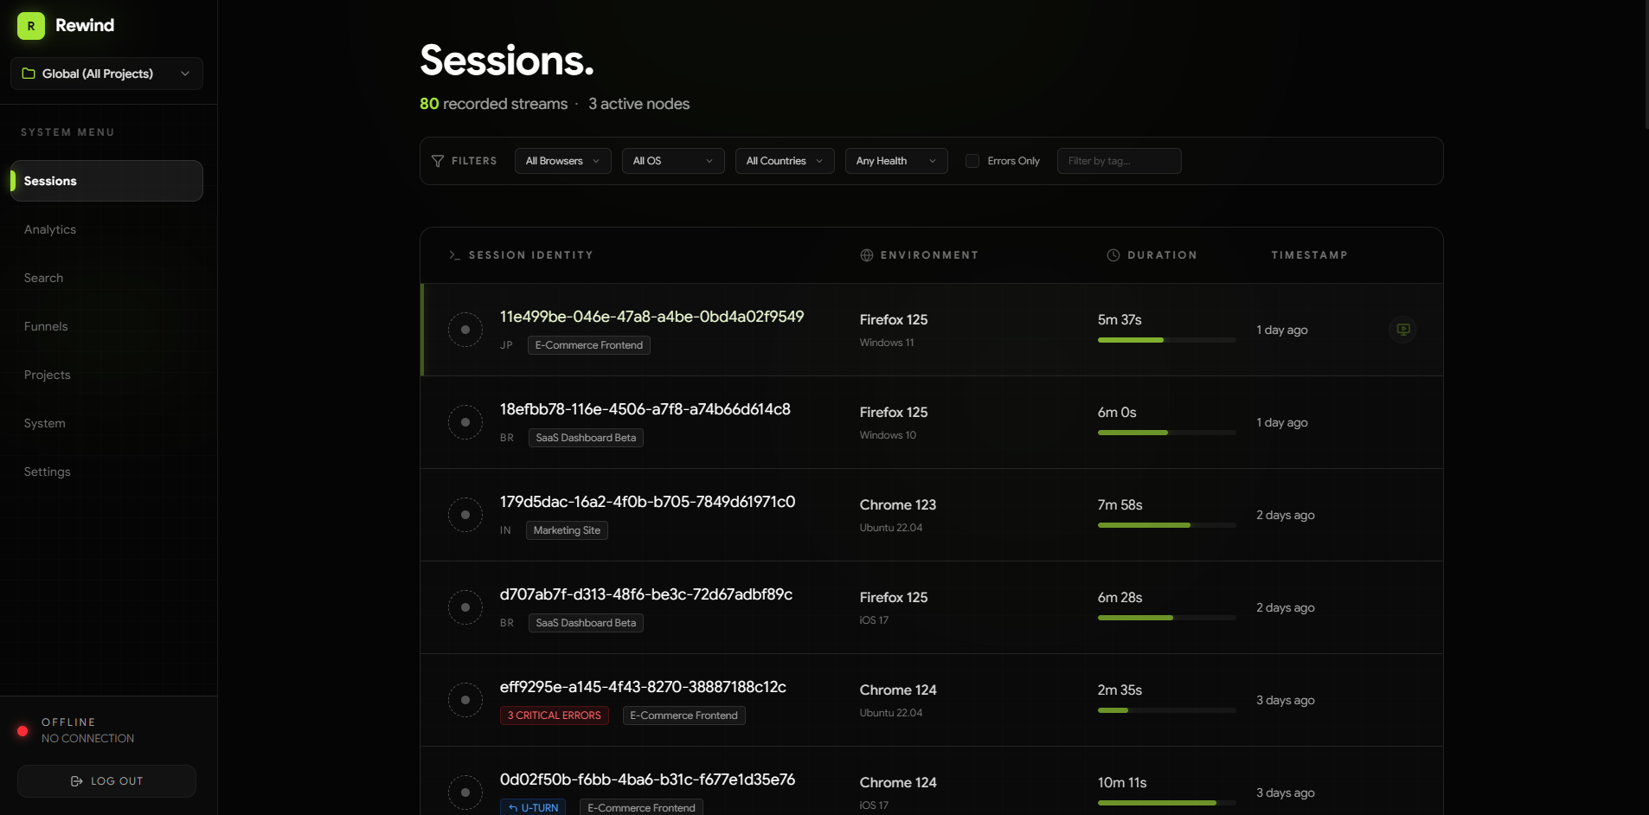Open session d707ab7f-d313-48f6-be3c-72d67adbf89c
This screenshot has height=815, width=1649.
646,594
